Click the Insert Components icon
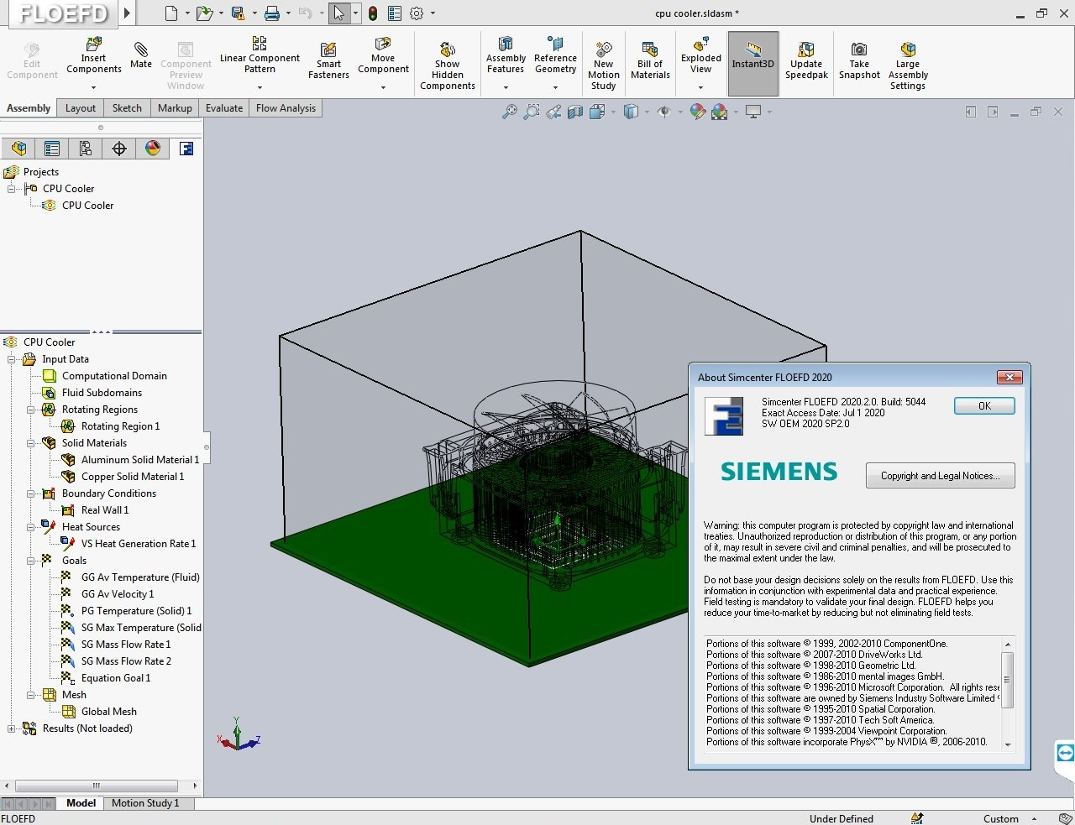Image resolution: width=1075 pixels, height=825 pixels. [94, 43]
